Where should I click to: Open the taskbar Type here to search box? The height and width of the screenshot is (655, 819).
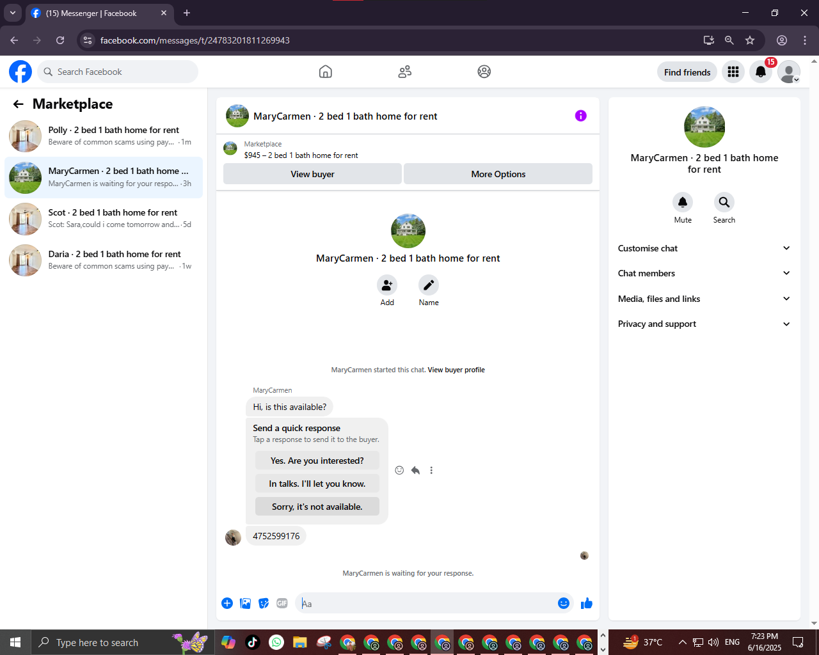pyautogui.click(x=122, y=642)
